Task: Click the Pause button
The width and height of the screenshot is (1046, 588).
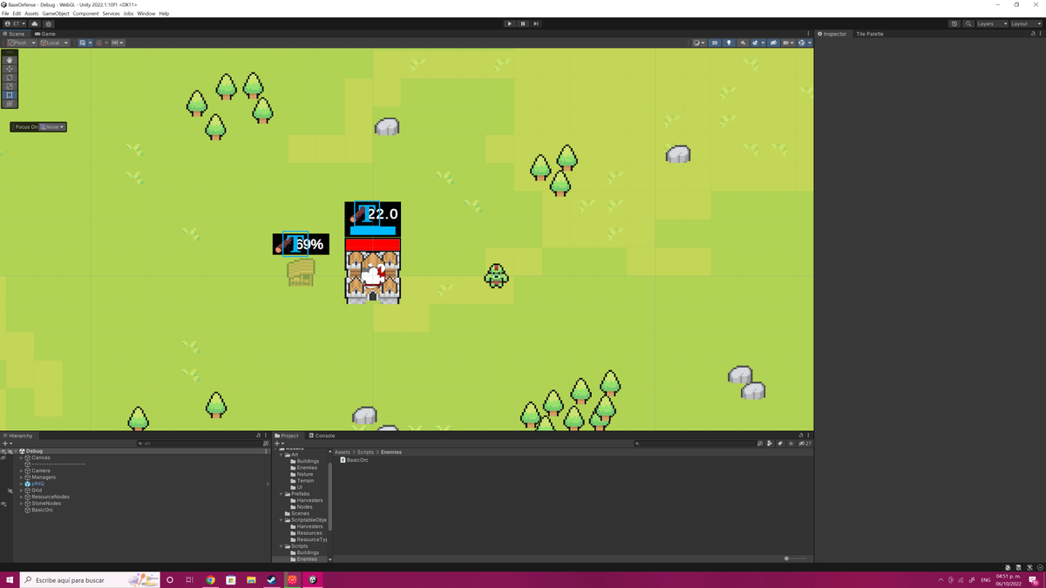Action: [x=523, y=24]
